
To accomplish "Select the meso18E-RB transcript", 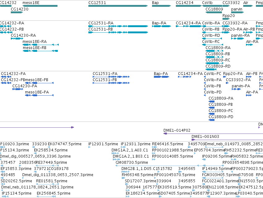I will [40, 51].
